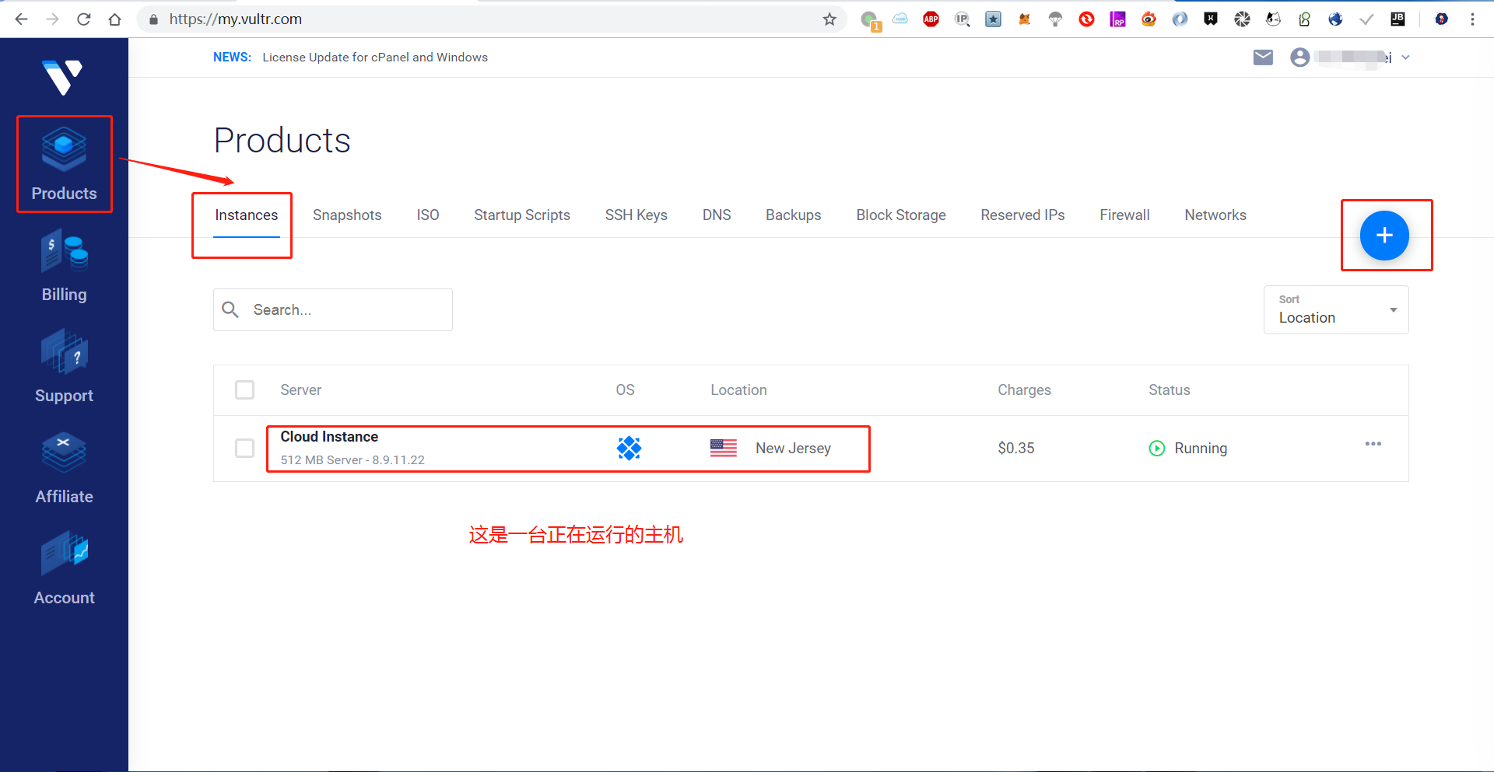Screen dimensions: 1494x772
Task: Click the user profile avatar icon
Action: click(1299, 58)
